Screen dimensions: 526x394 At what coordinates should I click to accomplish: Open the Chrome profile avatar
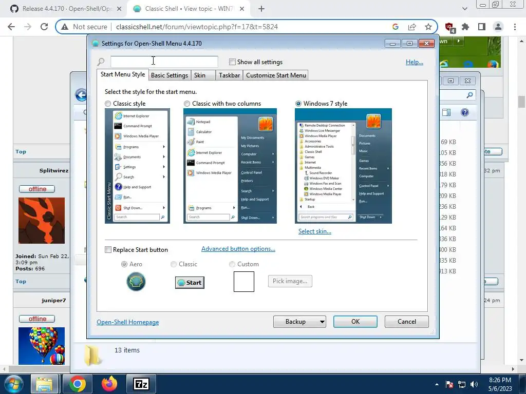coord(498,27)
